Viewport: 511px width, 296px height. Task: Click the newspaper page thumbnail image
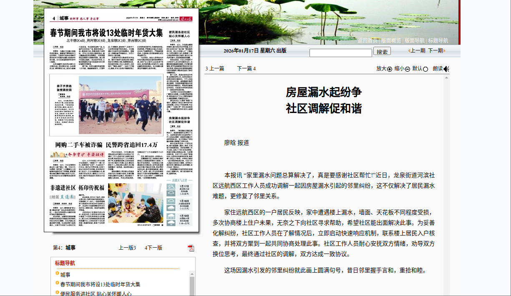tap(121, 120)
